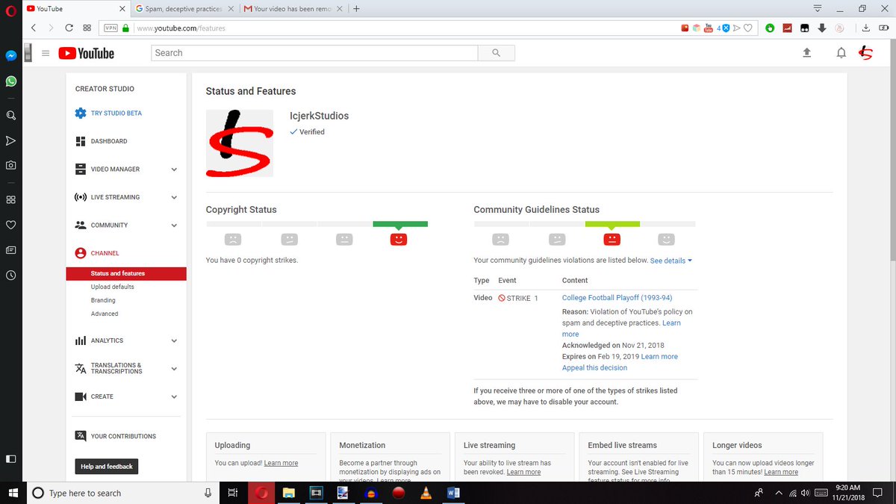Open College Football Playoff (1993-94) link
Image resolution: width=896 pixels, height=504 pixels.
pyautogui.click(x=617, y=298)
